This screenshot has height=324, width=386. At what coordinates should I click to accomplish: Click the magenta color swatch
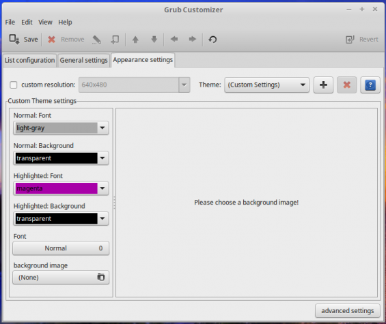[57, 188]
